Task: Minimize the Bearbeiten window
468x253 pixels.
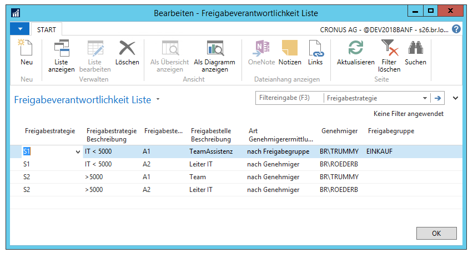Action: click(415, 11)
